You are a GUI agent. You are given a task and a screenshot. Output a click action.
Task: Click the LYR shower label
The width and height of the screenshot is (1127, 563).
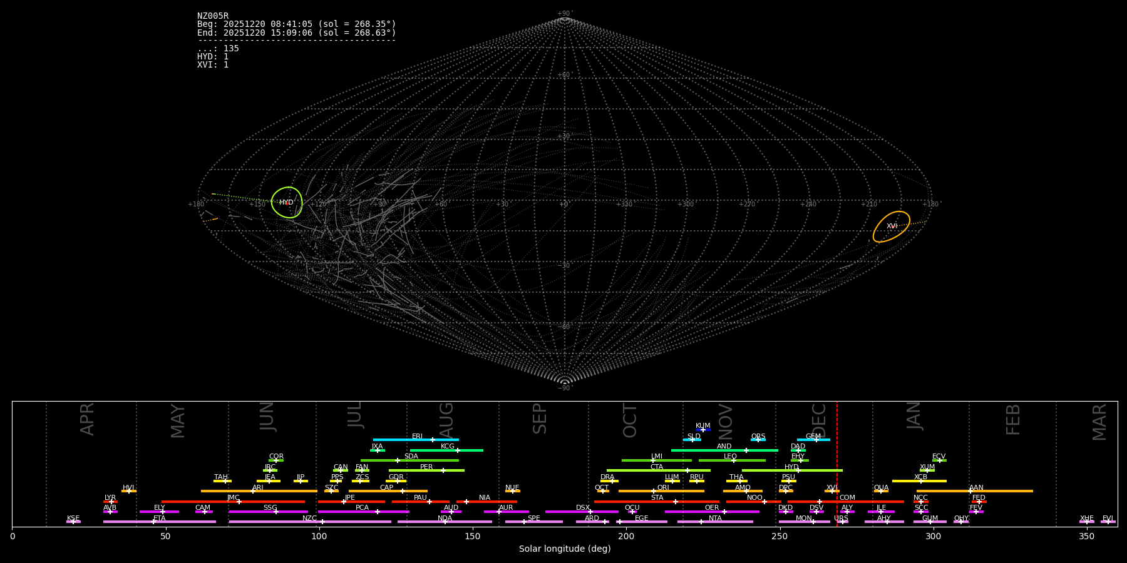click(110, 498)
